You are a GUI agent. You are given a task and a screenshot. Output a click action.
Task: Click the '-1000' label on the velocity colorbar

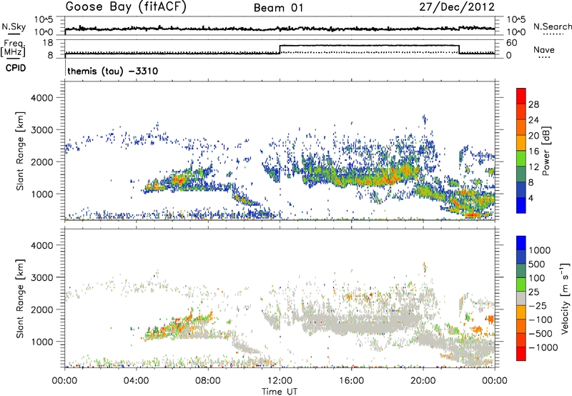(x=543, y=347)
